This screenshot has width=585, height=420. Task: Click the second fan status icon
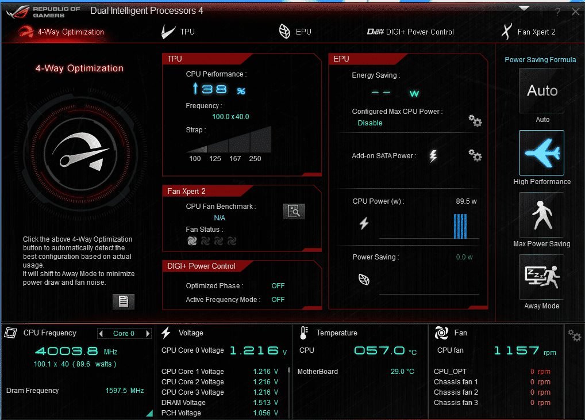tap(205, 240)
